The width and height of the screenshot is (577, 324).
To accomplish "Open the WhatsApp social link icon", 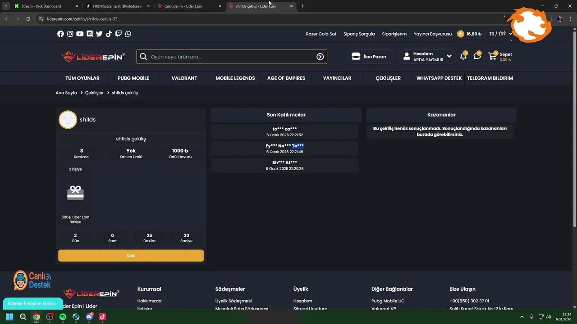I will pos(128,34).
